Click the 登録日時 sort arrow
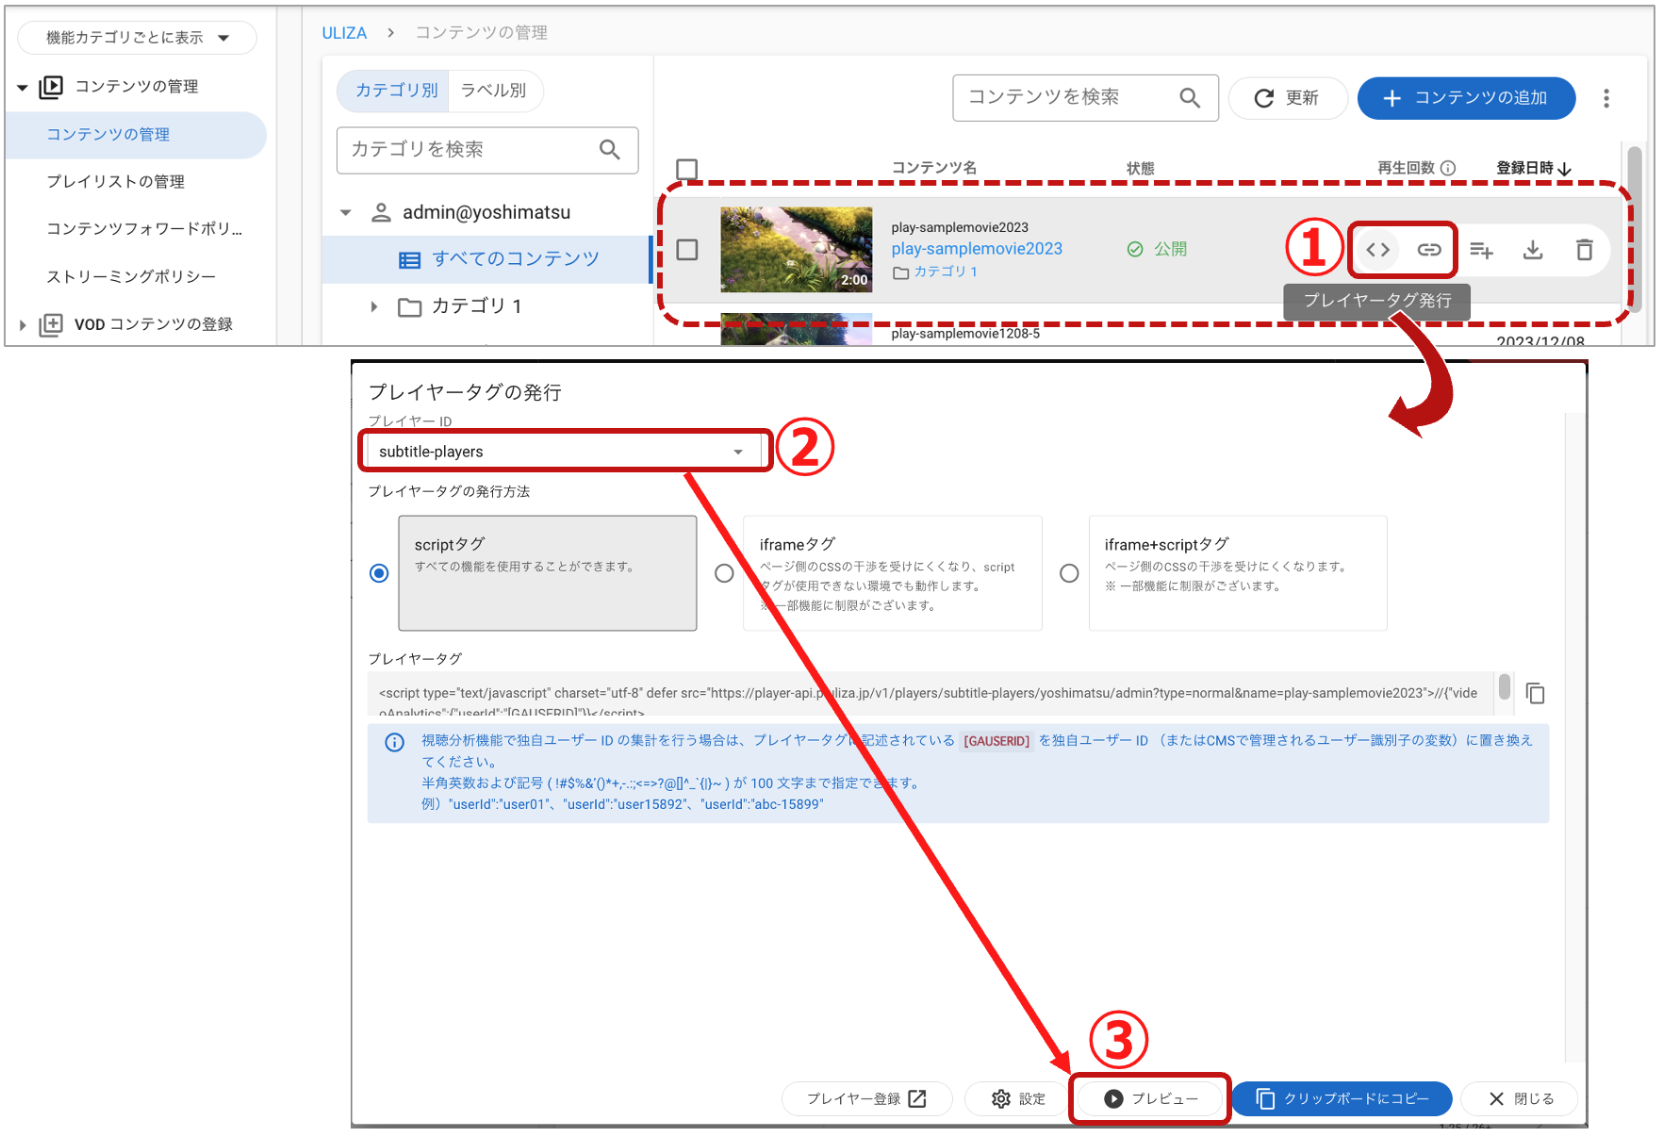1663x1137 pixels. [1565, 169]
